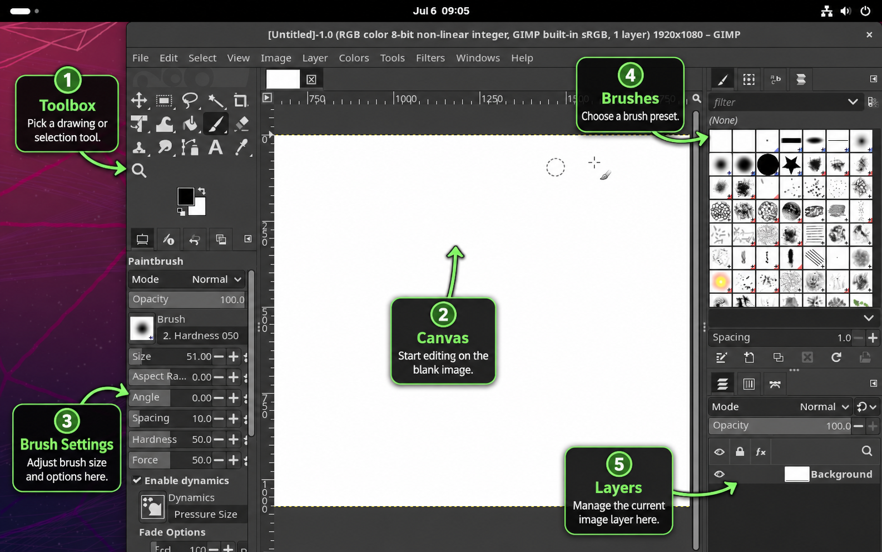Select the Bucket Fill tool
The height and width of the screenshot is (552, 882).
tap(190, 124)
